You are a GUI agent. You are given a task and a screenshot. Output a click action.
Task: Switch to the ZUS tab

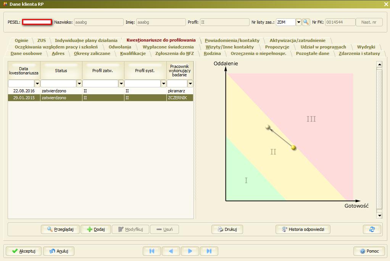click(x=42, y=40)
